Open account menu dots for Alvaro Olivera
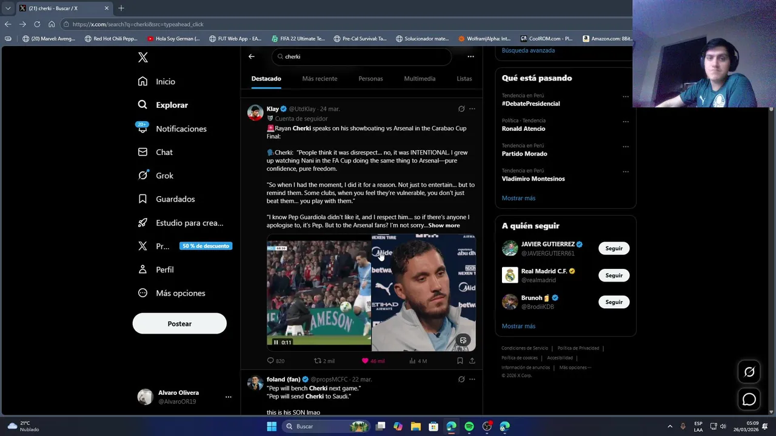 [x=229, y=397]
